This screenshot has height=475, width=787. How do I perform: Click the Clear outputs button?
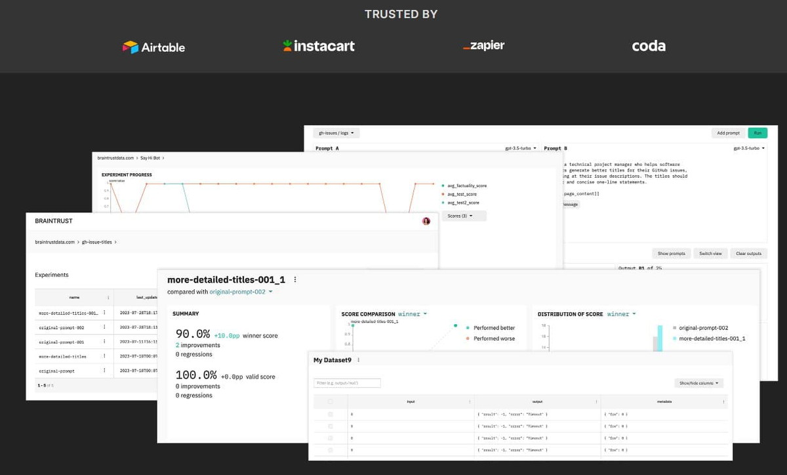point(748,253)
